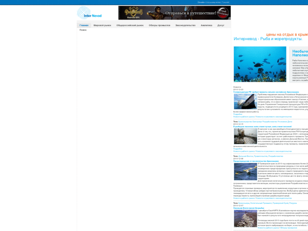Select the Досуг menu item

(x=221, y=25)
